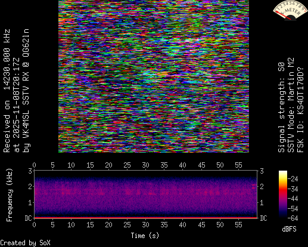The width and height of the screenshot is (308, 247).
Task: Click the "3" kHz label on the left axis
Action: (x=30, y=171)
